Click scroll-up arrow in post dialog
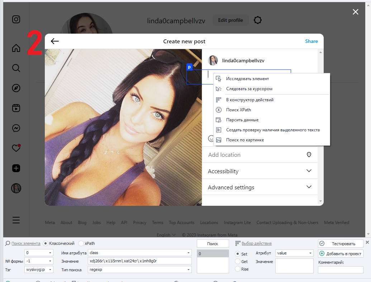Screen dimensions: 371x282 point(320,52)
